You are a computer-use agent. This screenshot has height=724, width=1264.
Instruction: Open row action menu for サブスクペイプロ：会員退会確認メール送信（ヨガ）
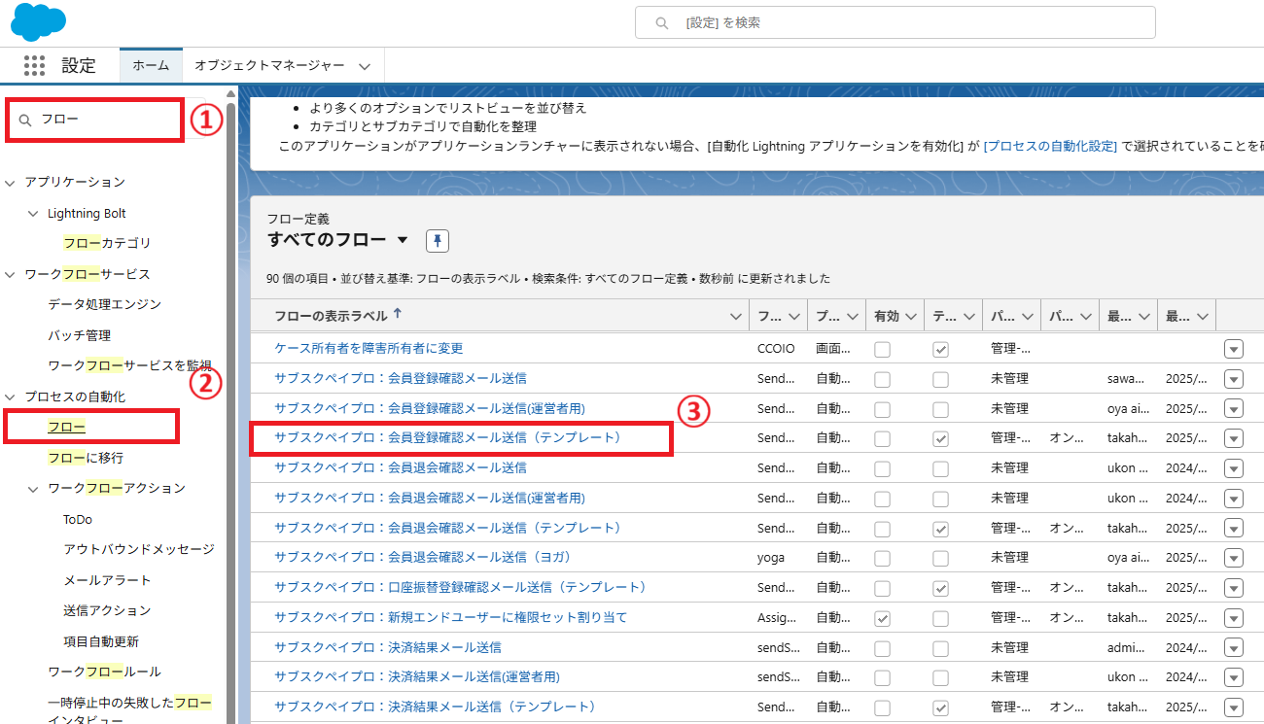(x=1233, y=558)
